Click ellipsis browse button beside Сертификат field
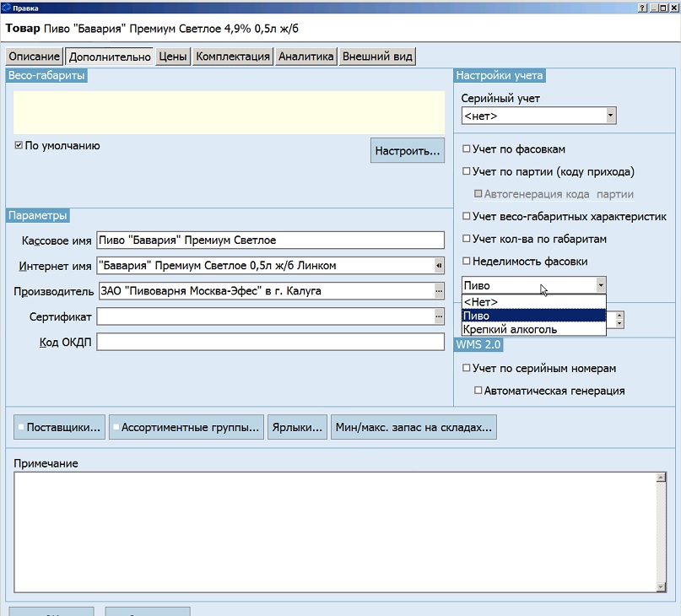Screen dimensions: 681x616 pyautogui.click(x=439, y=316)
